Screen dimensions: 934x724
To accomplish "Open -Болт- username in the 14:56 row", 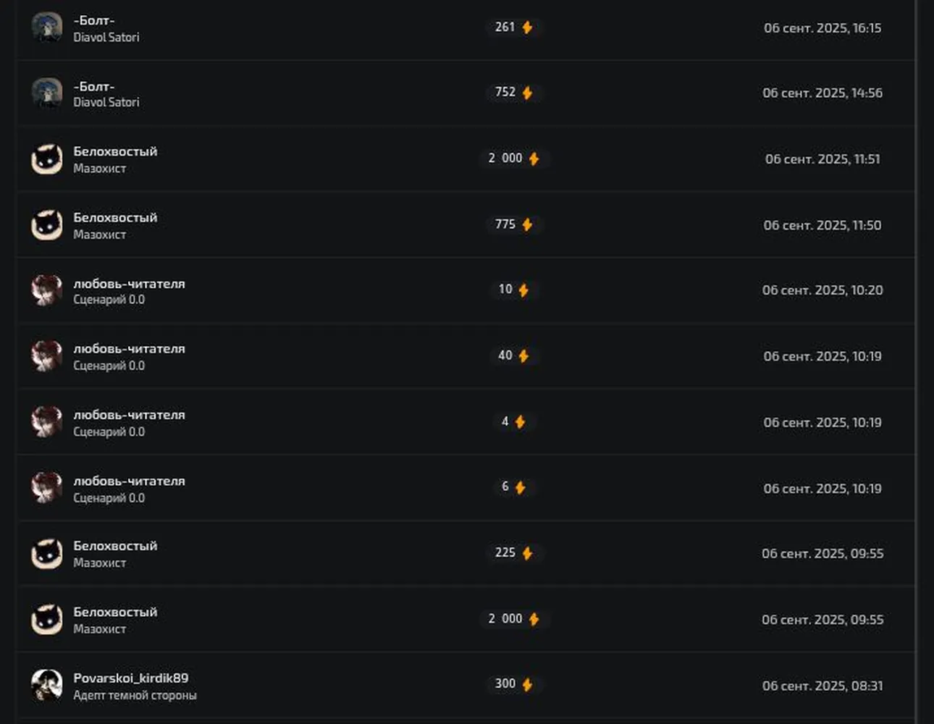I will (94, 86).
